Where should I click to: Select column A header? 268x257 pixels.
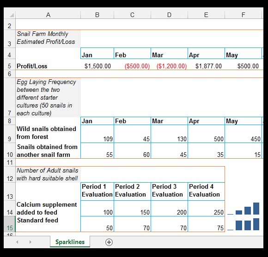coord(48,15)
